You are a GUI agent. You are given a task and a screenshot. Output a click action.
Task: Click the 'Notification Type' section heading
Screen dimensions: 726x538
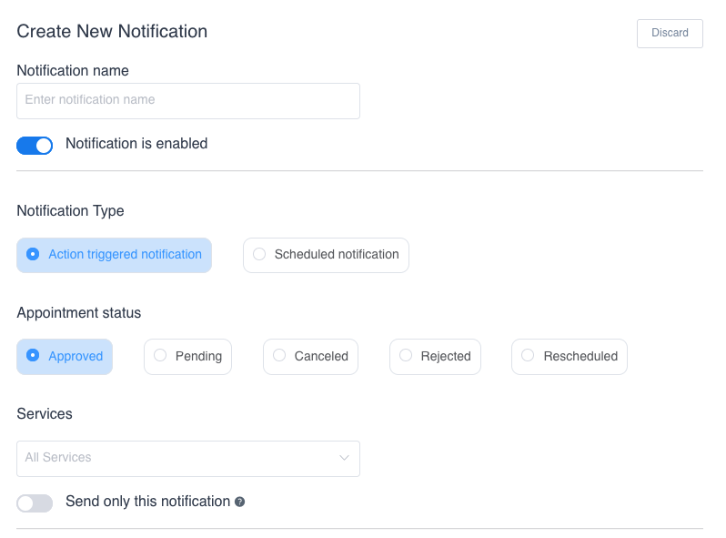point(70,211)
